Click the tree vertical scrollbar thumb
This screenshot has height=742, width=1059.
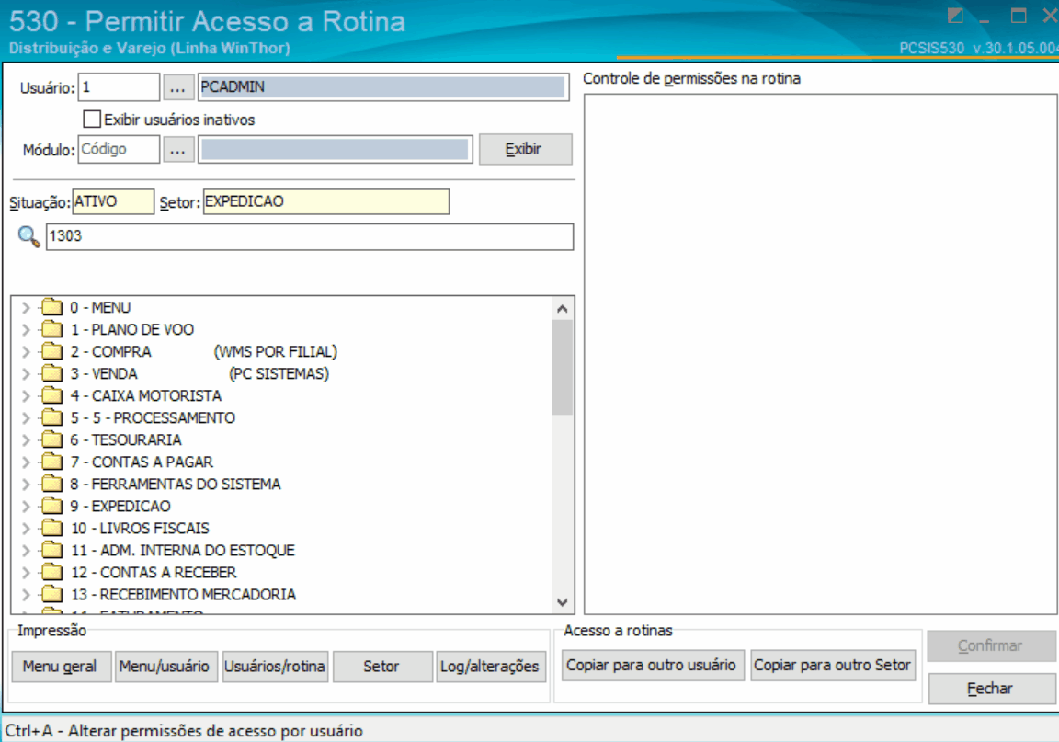click(562, 367)
